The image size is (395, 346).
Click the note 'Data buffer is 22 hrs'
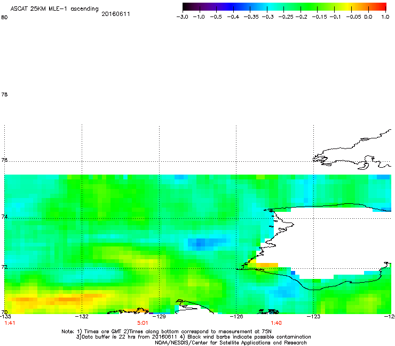pyautogui.click(x=110, y=337)
